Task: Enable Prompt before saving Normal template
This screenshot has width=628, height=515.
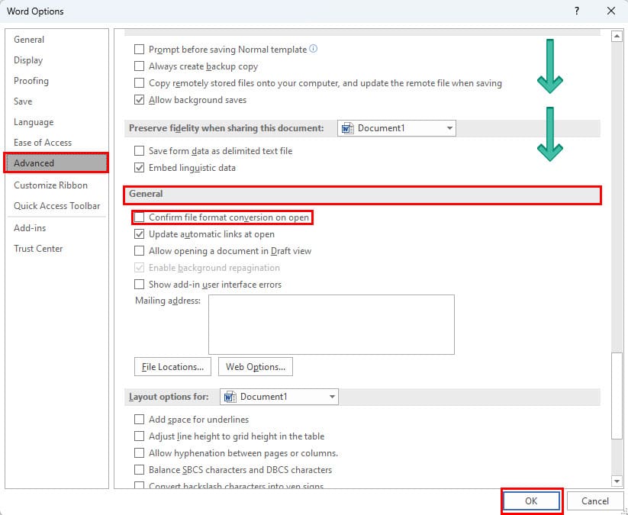Action: pyautogui.click(x=139, y=50)
